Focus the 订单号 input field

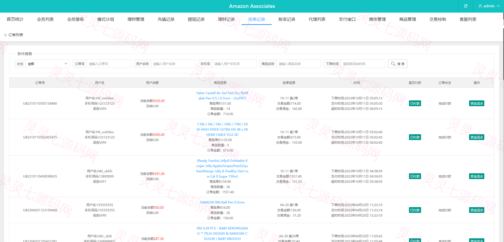tap(109, 64)
